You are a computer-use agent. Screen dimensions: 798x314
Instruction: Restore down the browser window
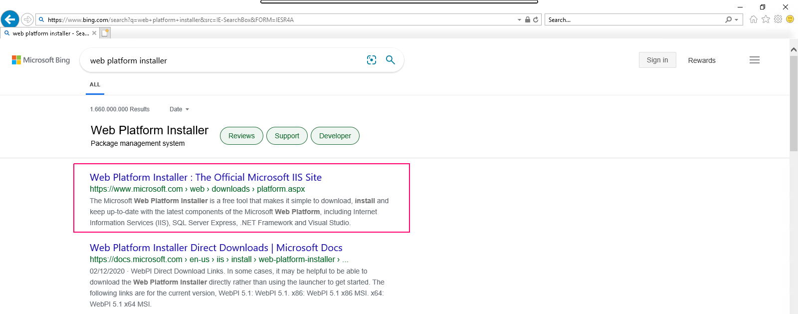[x=763, y=7]
